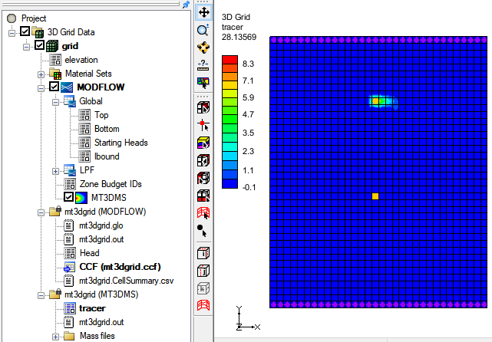Pick the Select Material Zones colored cube tool
492x342 pixels.
[x=203, y=143]
